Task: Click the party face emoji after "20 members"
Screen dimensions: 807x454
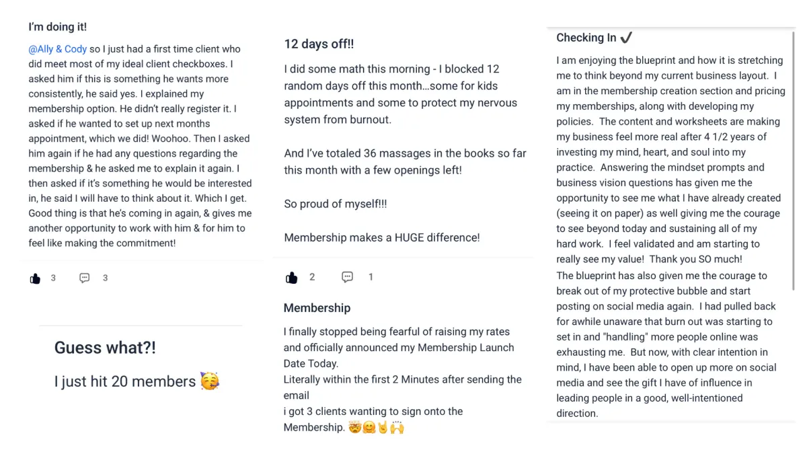Action: pos(210,381)
